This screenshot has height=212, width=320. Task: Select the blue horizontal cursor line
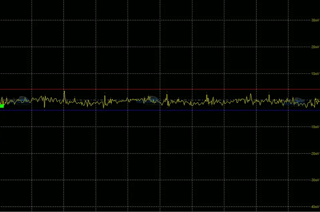(x=160, y=110)
